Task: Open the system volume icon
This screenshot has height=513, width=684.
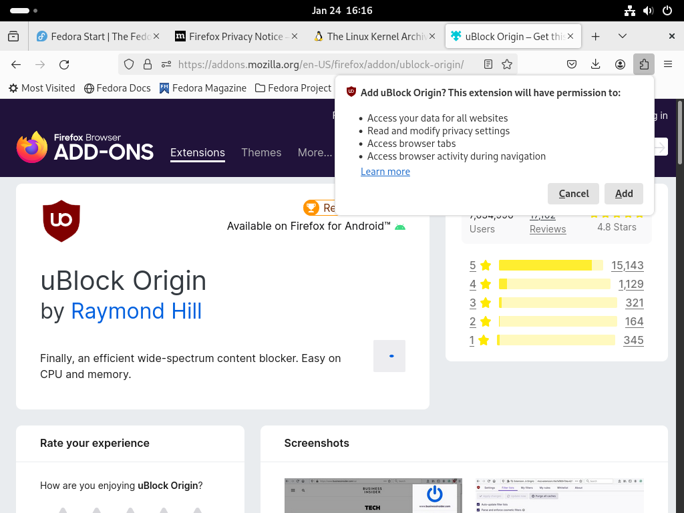Action: (x=648, y=11)
